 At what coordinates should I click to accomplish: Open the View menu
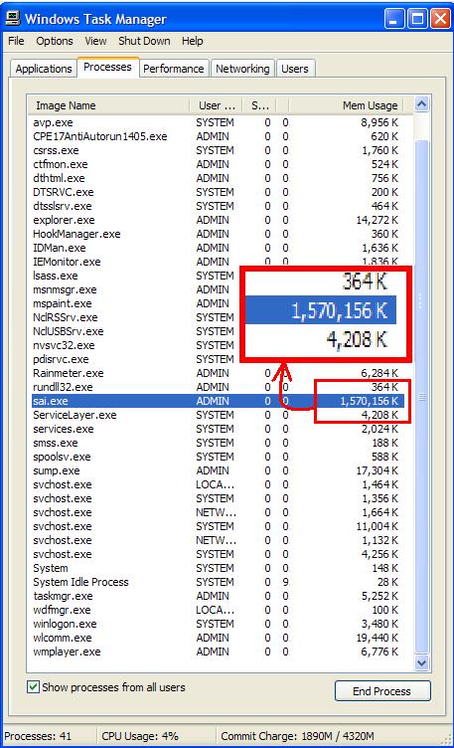(95, 41)
